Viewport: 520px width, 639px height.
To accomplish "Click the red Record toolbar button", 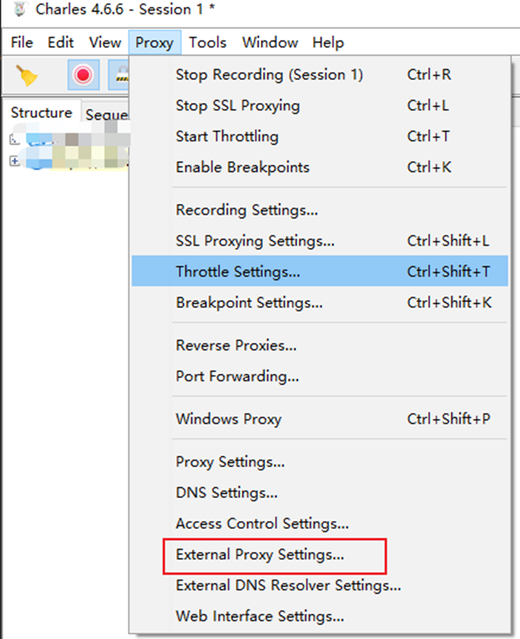I will (83, 75).
